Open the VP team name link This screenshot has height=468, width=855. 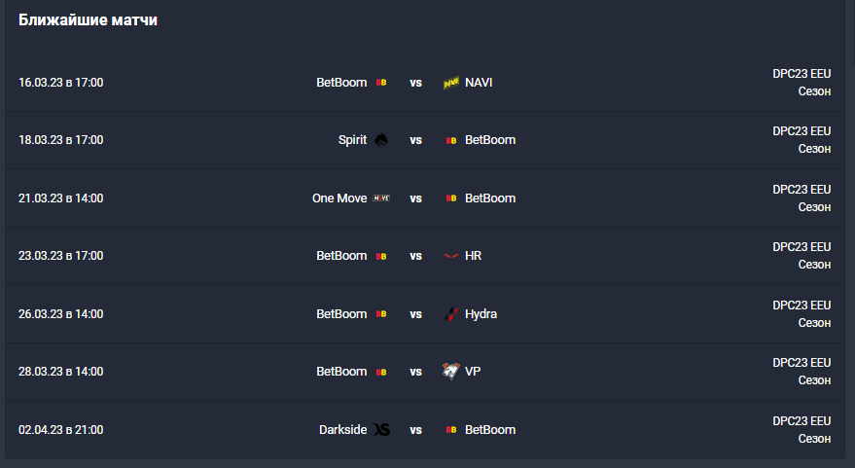pos(473,372)
